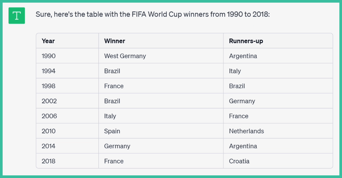Screen dimensions: 342x178
Task: Select the 2002 year cell
Action: tap(49, 101)
